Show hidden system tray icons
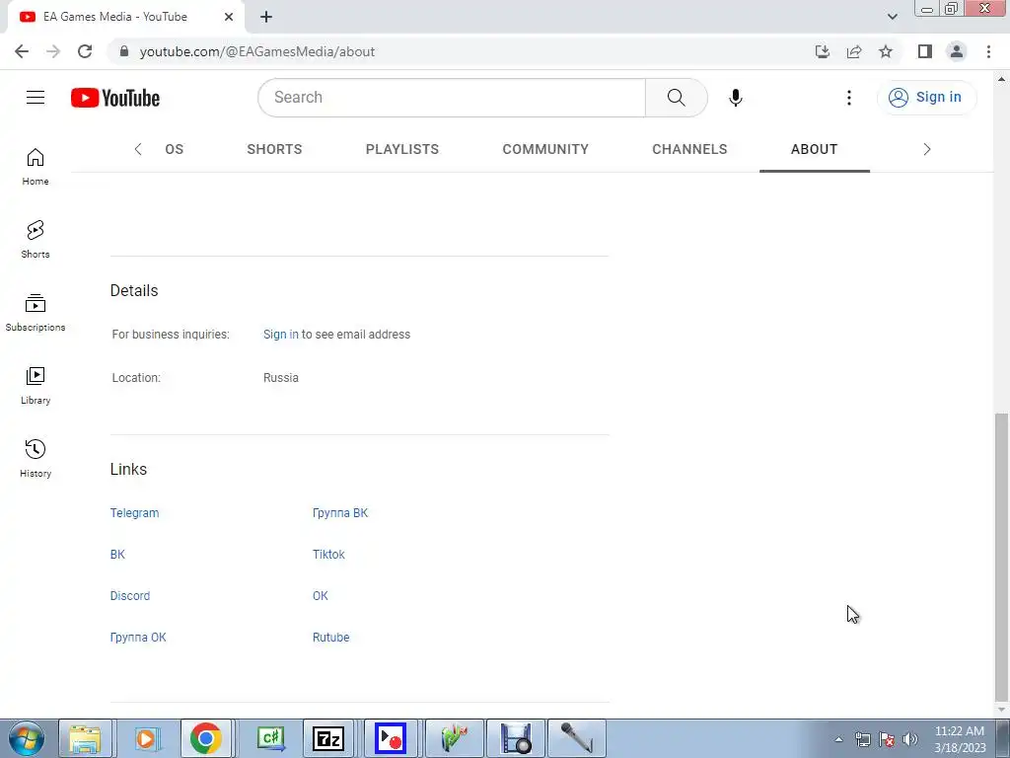The width and height of the screenshot is (1010, 758). click(x=838, y=739)
